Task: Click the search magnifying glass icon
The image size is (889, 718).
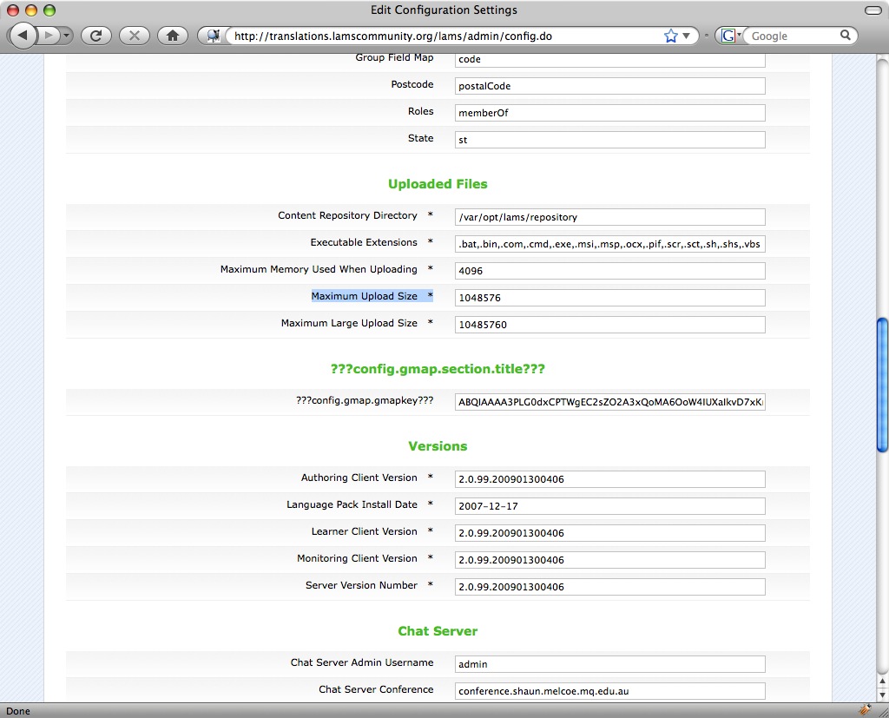Action: point(846,36)
